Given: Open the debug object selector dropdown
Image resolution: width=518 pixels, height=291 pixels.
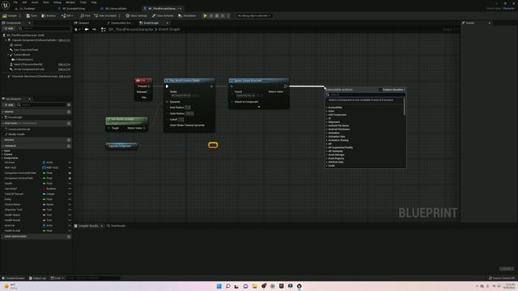Looking at the screenshot, I should coord(253,15).
